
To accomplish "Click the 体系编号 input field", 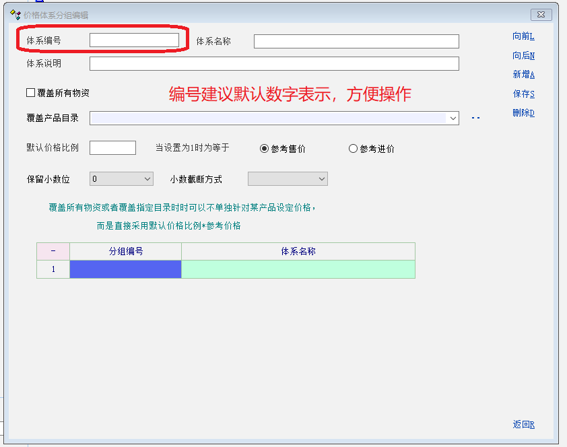I will pyautogui.click(x=134, y=40).
